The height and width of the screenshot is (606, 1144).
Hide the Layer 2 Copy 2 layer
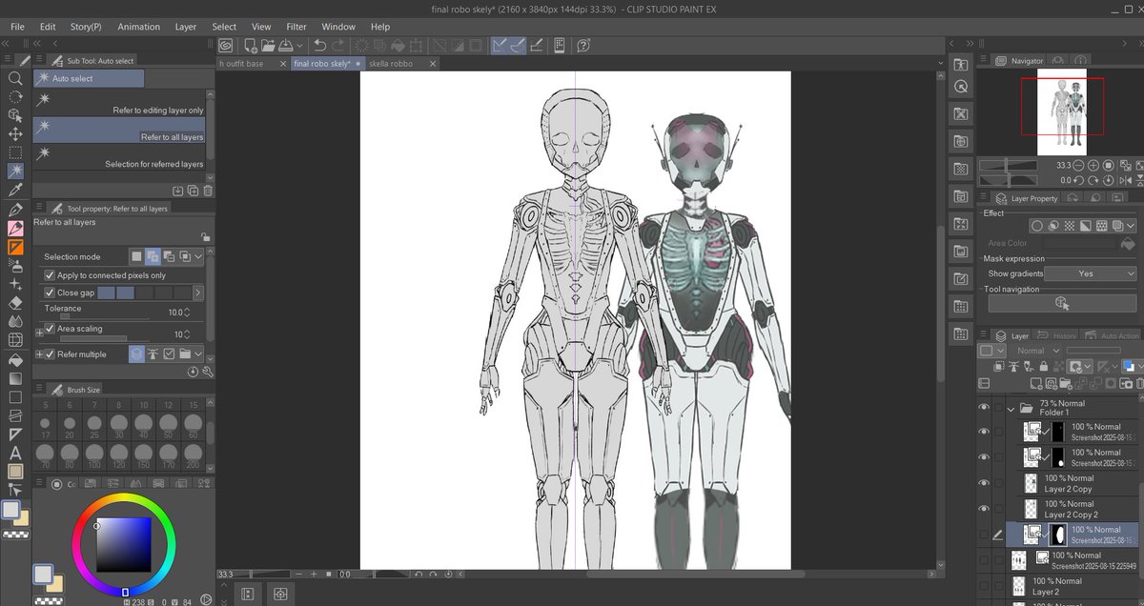click(984, 509)
